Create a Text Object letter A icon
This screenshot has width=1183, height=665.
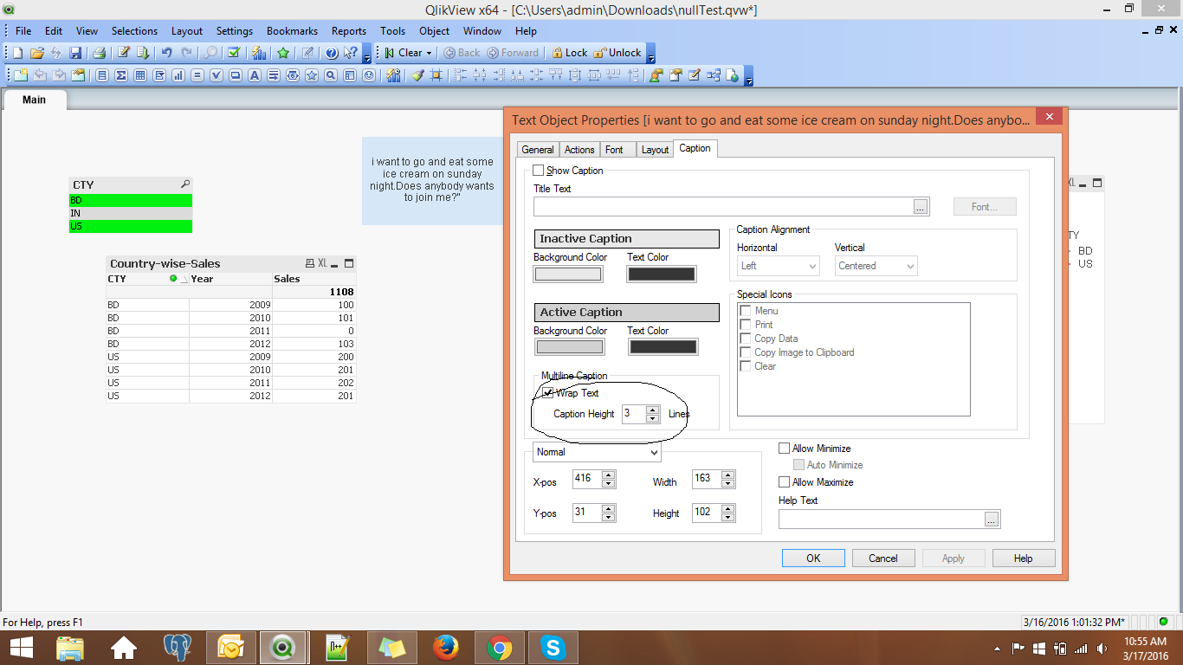tap(255, 75)
